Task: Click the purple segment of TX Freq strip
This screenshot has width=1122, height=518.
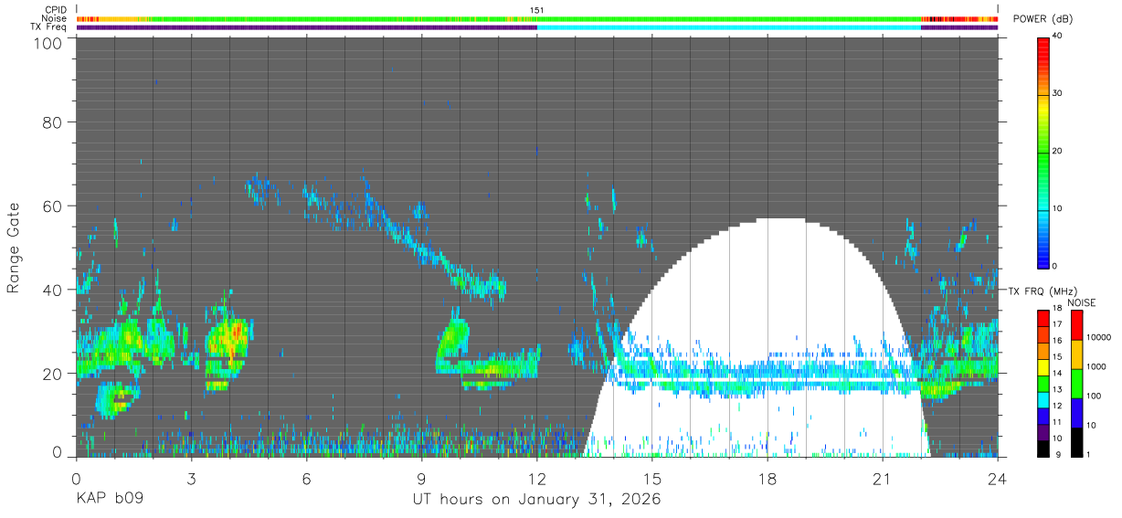Action: (x=306, y=27)
